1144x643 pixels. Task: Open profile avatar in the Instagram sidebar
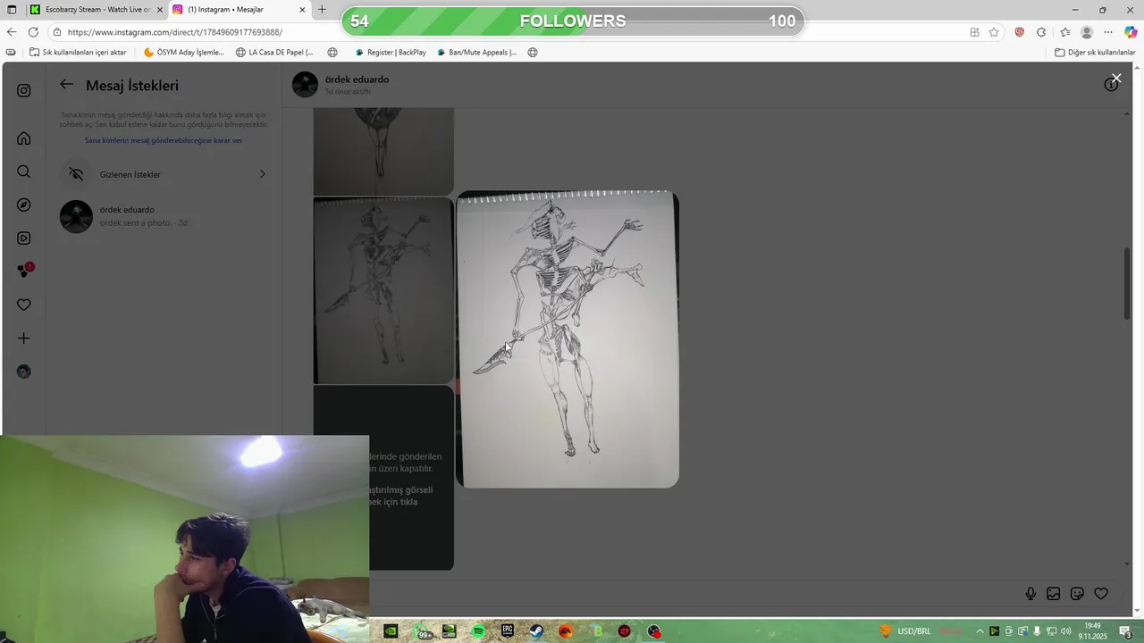[24, 372]
